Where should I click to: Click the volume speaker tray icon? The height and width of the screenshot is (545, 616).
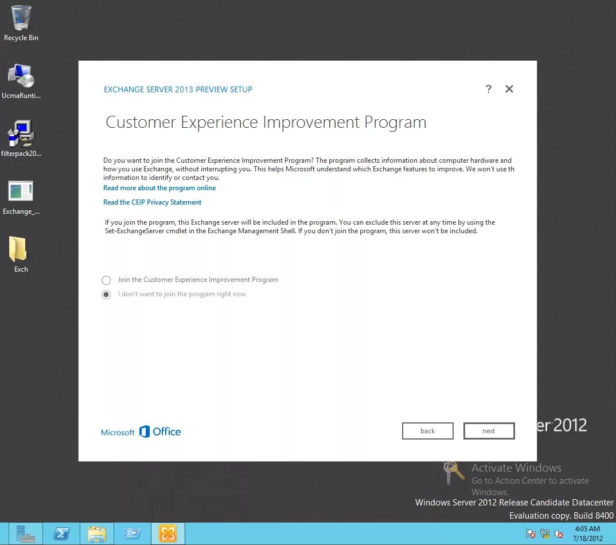(x=558, y=534)
